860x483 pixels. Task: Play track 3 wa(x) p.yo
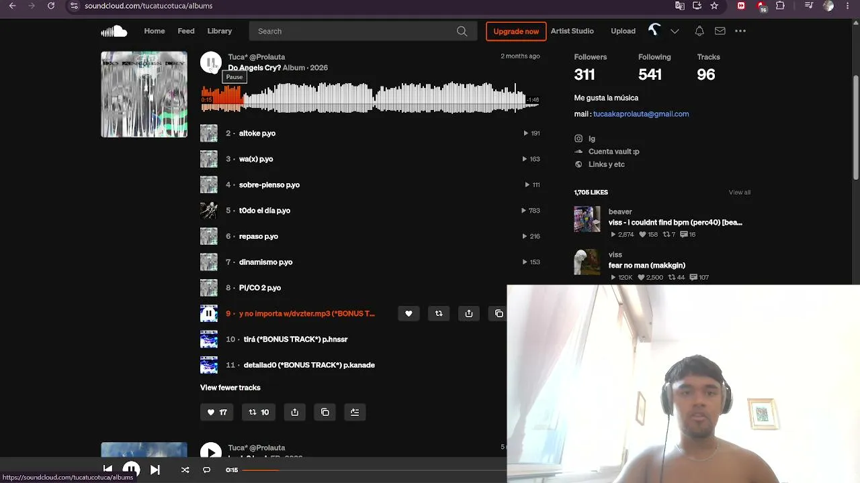click(256, 159)
